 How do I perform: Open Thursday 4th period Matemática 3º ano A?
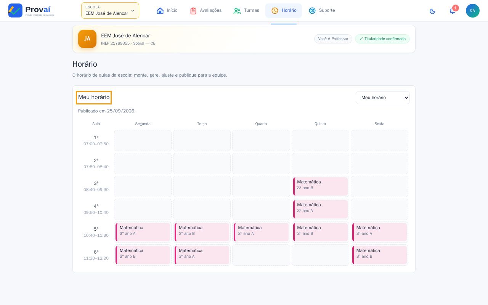tap(320, 209)
